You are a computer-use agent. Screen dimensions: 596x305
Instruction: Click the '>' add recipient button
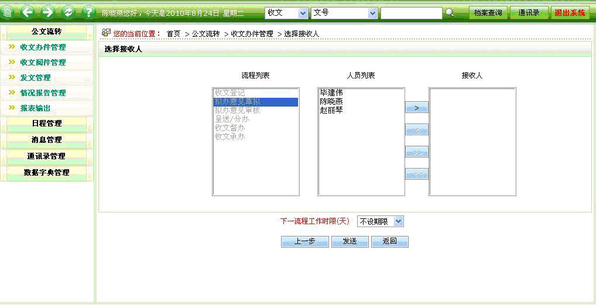point(417,108)
